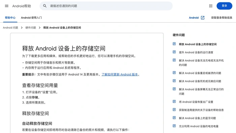Go to 硬件问题 breadcrumb
The image size is (236, 133).
(31, 28)
